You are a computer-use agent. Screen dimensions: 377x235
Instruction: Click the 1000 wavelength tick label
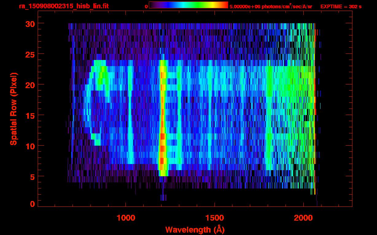click(x=126, y=218)
